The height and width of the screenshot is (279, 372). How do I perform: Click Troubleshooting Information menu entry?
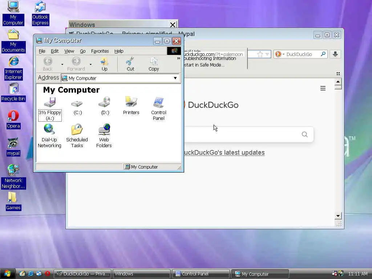pos(210,58)
